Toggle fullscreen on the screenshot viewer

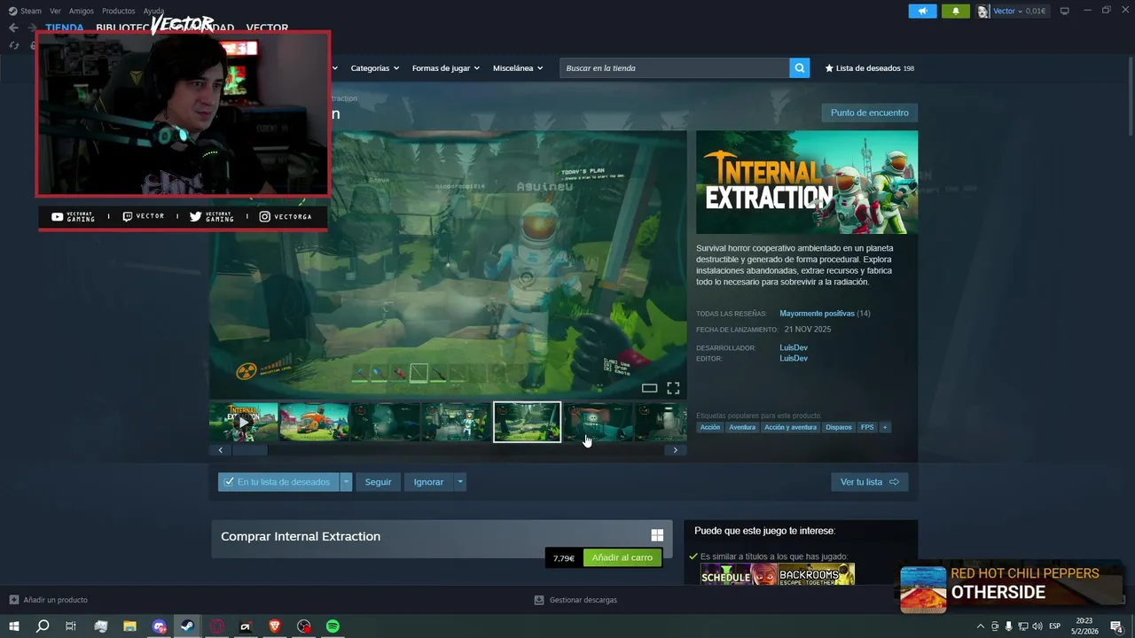pos(673,388)
